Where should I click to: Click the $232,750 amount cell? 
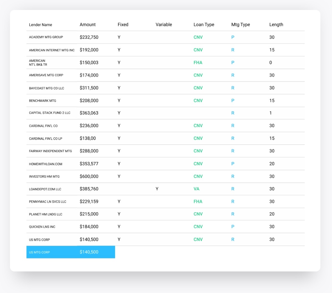tap(89, 37)
